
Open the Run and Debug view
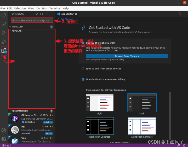tap(4, 42)
